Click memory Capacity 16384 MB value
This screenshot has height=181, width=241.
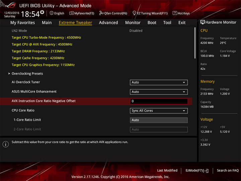[207, 107]
